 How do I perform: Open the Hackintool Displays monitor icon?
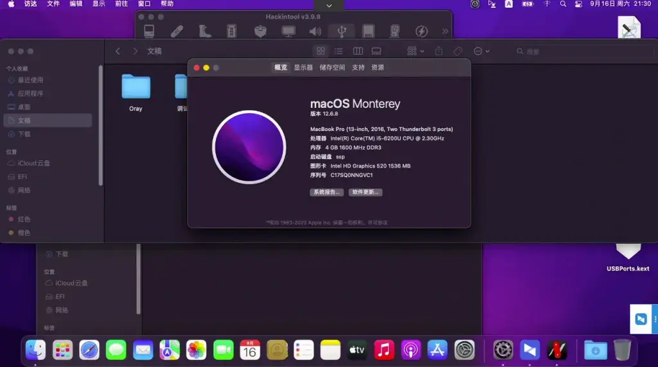point(289,31)
